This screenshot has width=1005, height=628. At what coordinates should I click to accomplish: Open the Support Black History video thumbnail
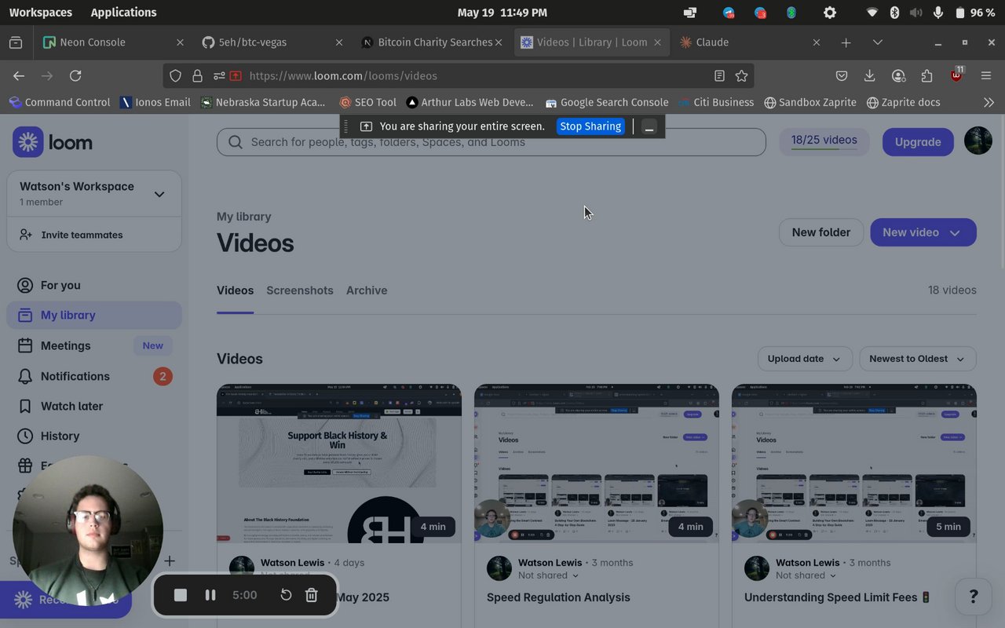click(x=339, y=463)
